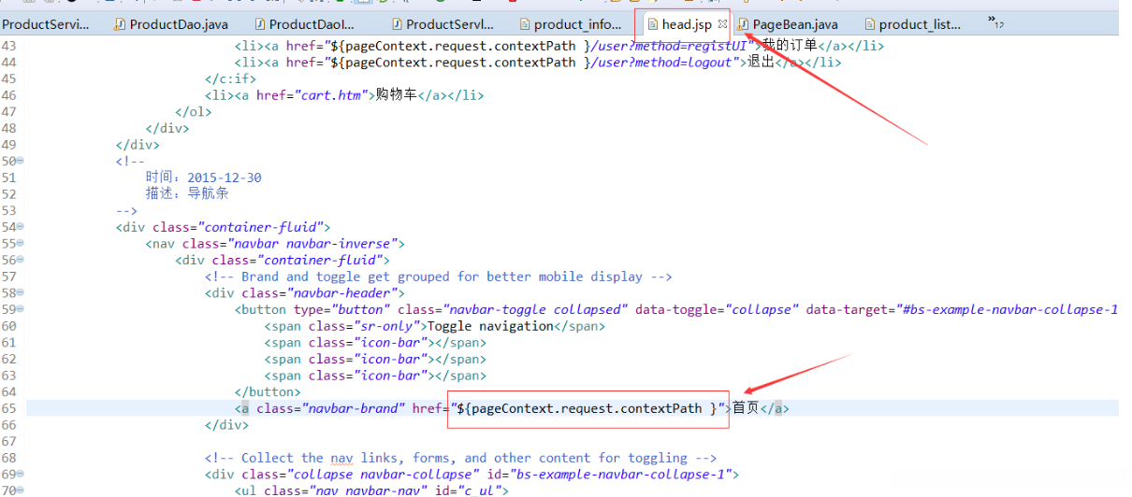This screenshot has width=1132, height=497.
Task: Click the 首页 text on line 65
Action: coord(746,408)
